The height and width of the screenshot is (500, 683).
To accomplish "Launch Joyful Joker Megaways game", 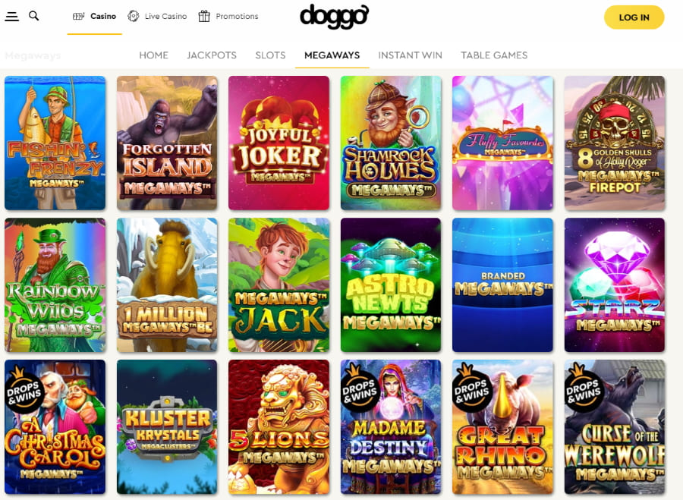I will 279,143.
